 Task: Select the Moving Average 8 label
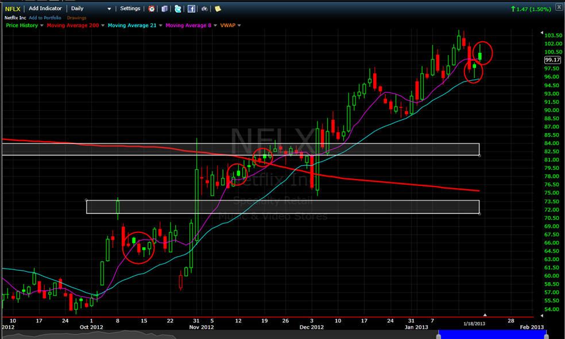188,25
